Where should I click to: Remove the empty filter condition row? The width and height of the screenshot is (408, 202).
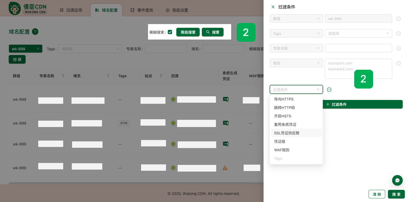coord(329,90)
